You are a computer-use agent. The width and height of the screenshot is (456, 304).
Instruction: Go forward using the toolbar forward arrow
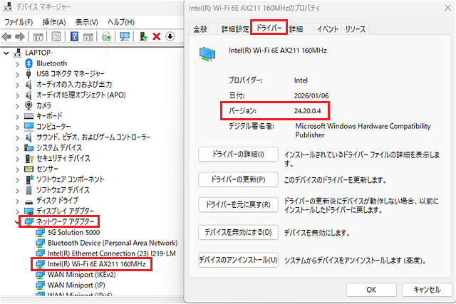tap(20, 36)
